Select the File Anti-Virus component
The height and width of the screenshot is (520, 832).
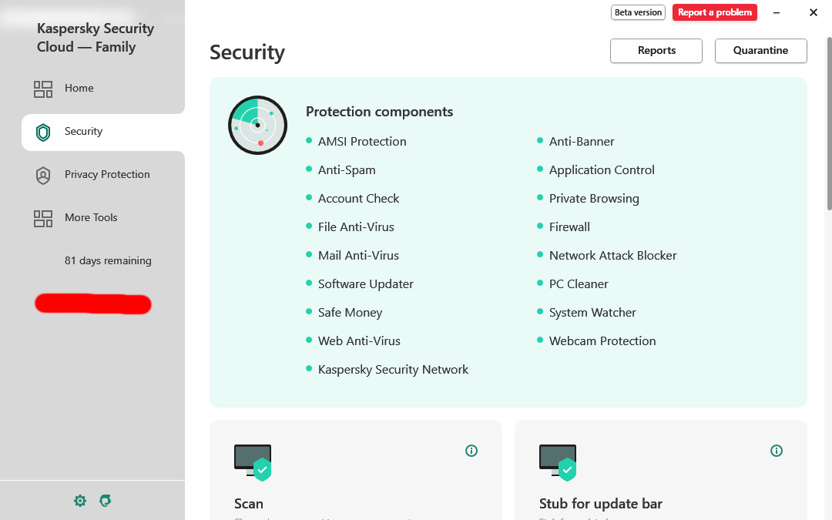356,227
